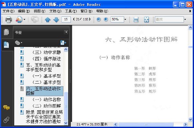Select highlighted bookmark 六、五形动法动作图解
Viewport: 194px width, 128px height.
[45, 91]
